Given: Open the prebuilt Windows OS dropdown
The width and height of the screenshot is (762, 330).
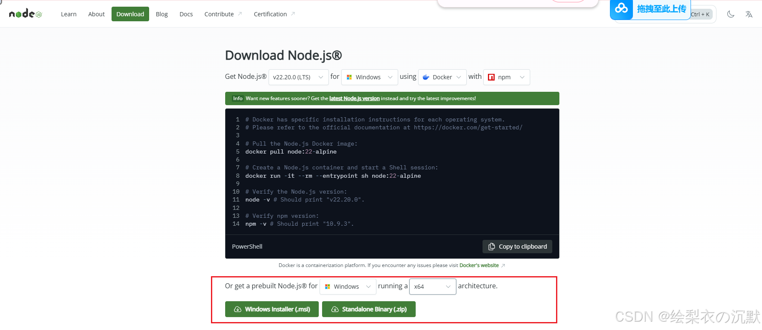Looking at the screenshot, I should tap(348, 287).
